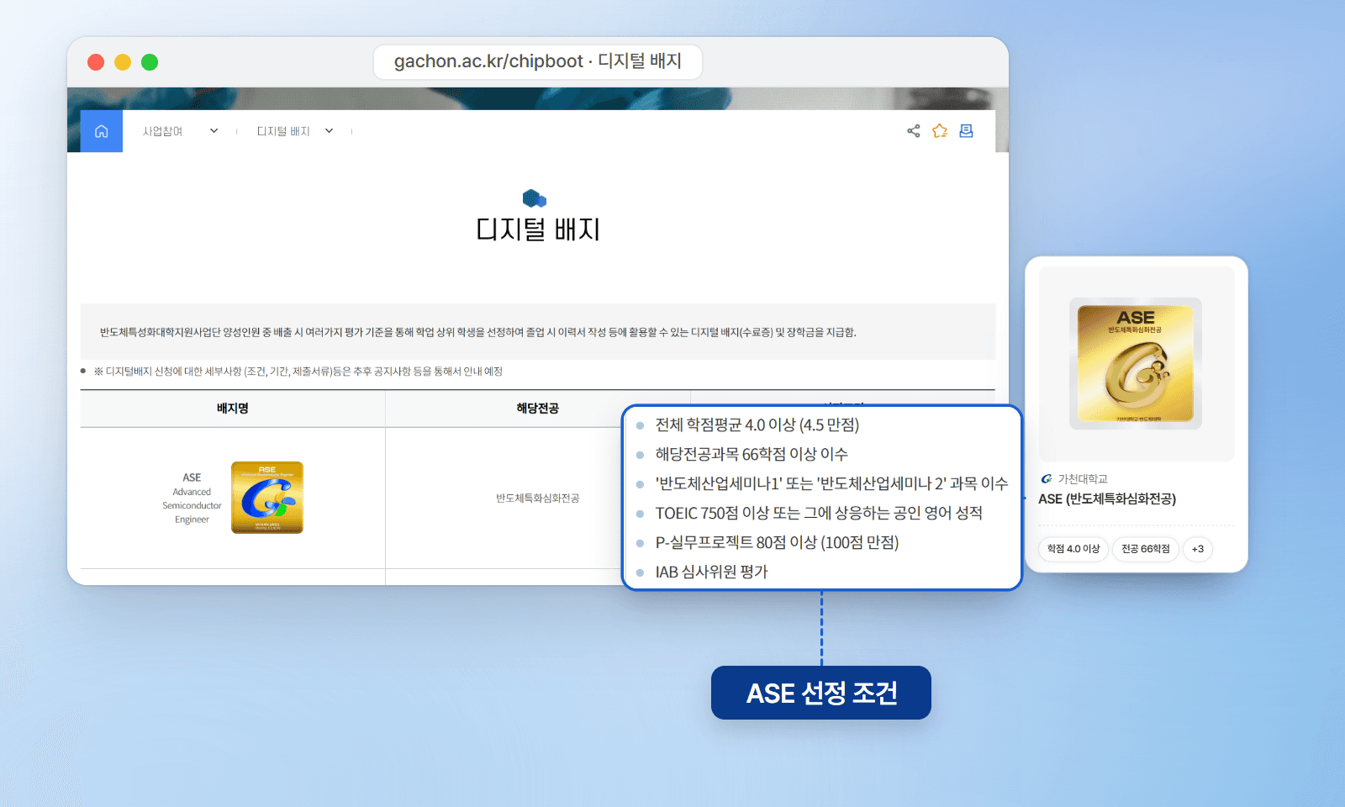The image size is (1345, 807).
Task: Open the 사업참여 menu item
Action: click(162, 131)
